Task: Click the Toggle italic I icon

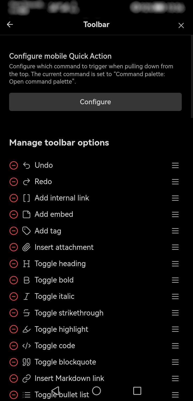Action: (26, 296)
